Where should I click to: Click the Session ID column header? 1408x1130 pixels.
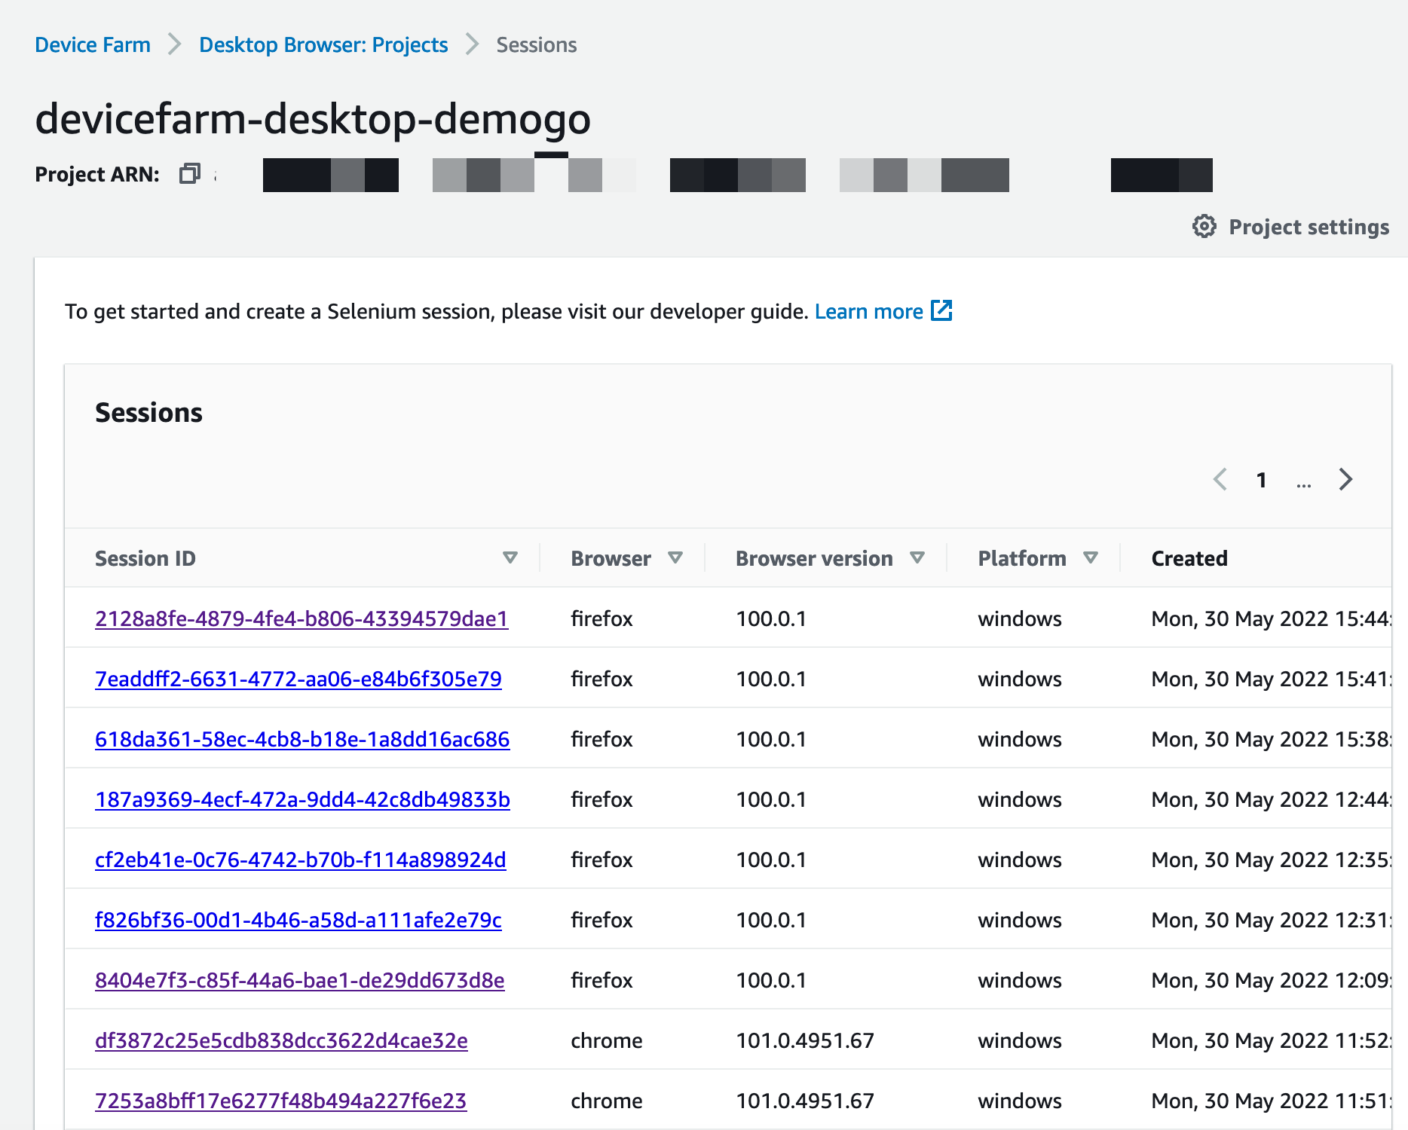[145, 558]
